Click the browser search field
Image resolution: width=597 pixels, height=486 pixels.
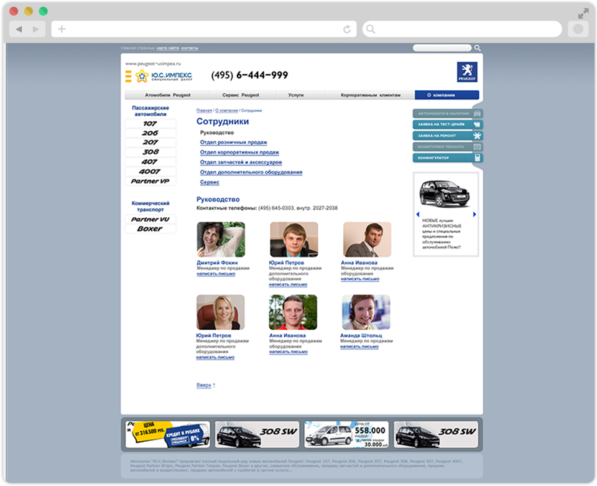462,29
